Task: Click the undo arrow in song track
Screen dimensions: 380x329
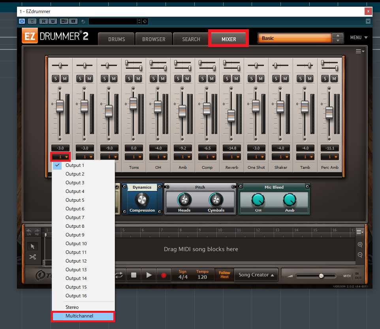Action: pos(29,232)
